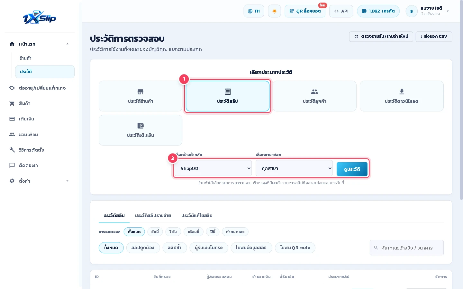Click the 1,082 เครดิต balance badge
Image resolution: width=463 pixels, height=289 pixels.
click(x=378, y=11)
